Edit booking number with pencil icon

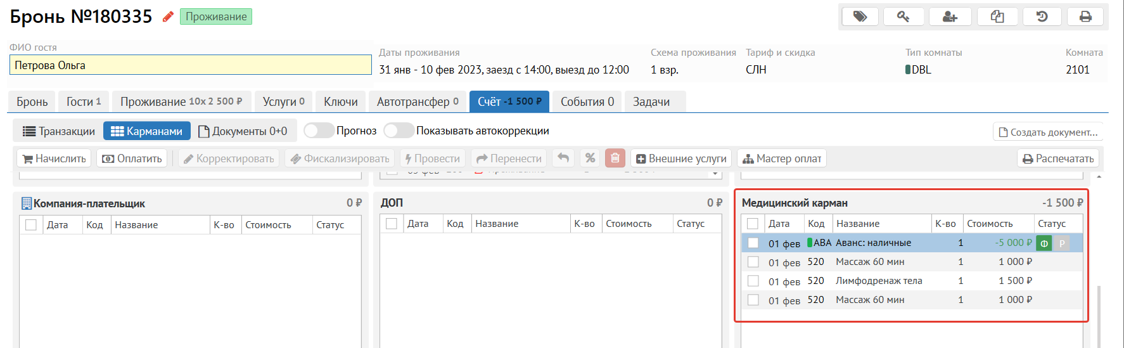(x=168, y=17)
